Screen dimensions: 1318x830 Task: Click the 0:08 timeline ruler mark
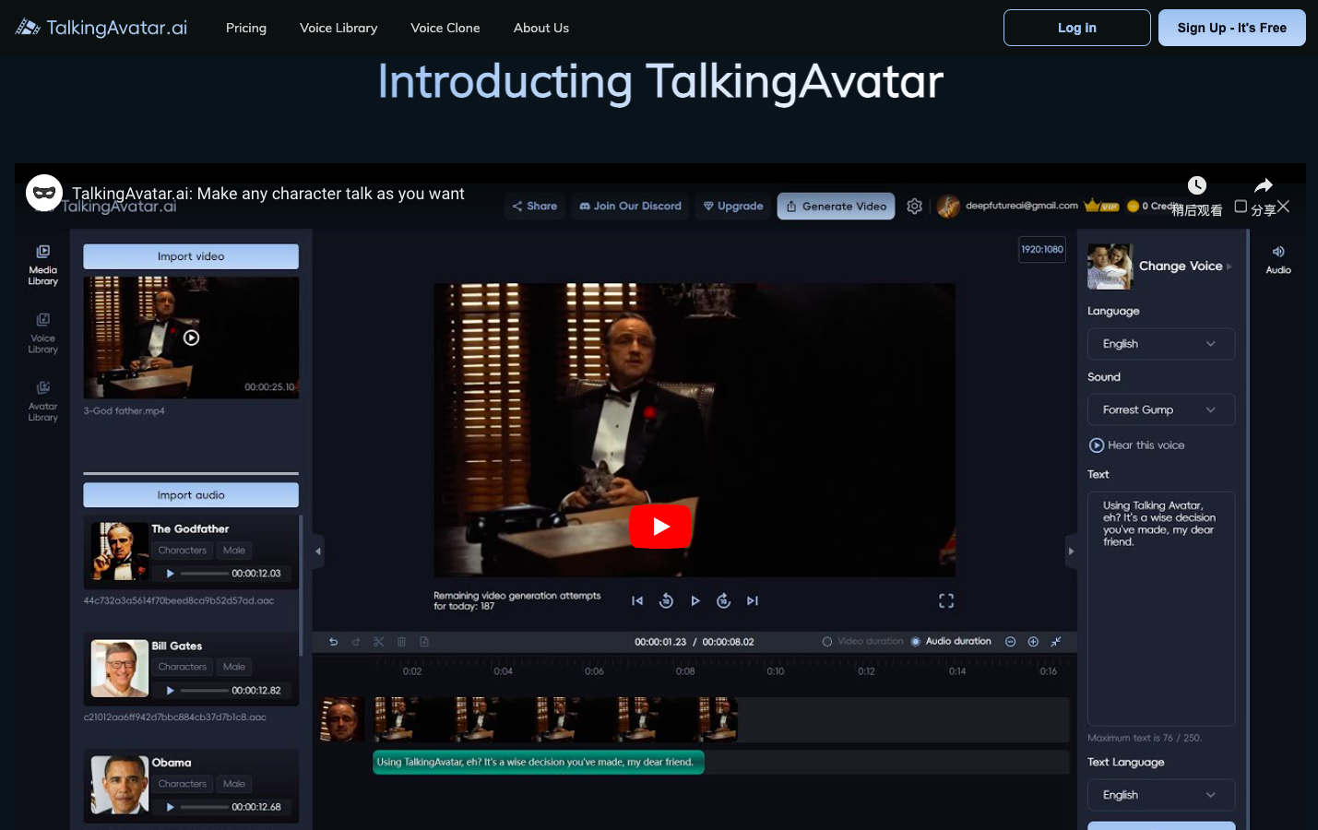pyautogui.click(x=685, y=671)
